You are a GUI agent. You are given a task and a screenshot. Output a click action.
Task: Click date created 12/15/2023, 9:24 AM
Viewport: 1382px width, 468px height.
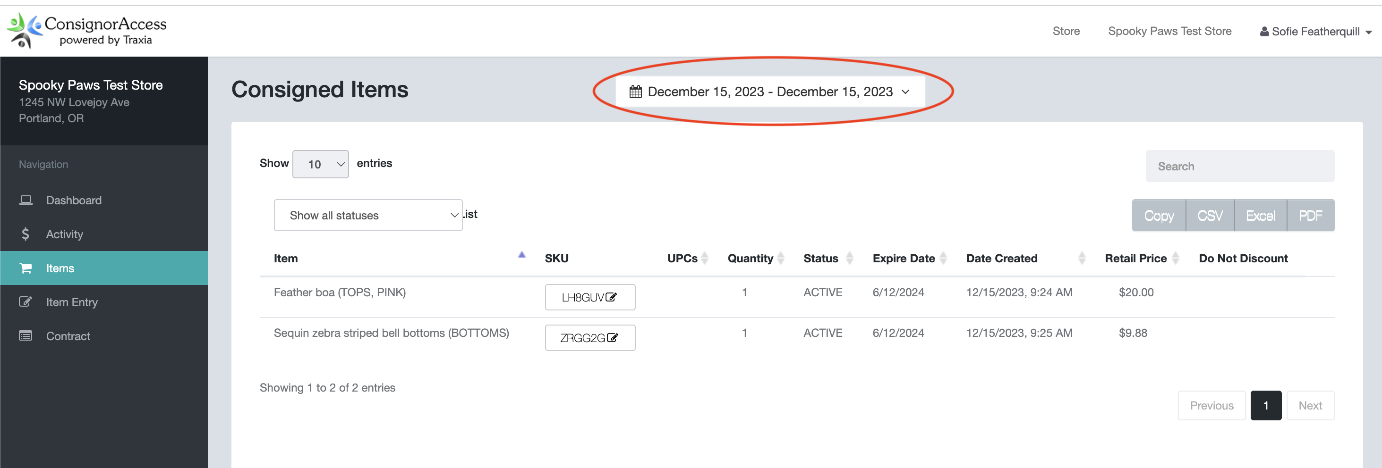pos(1019,292)
